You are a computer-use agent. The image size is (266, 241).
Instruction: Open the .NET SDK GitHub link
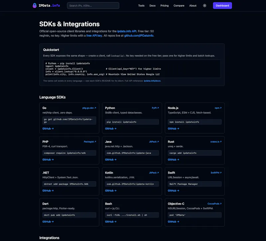pos(48,191)
